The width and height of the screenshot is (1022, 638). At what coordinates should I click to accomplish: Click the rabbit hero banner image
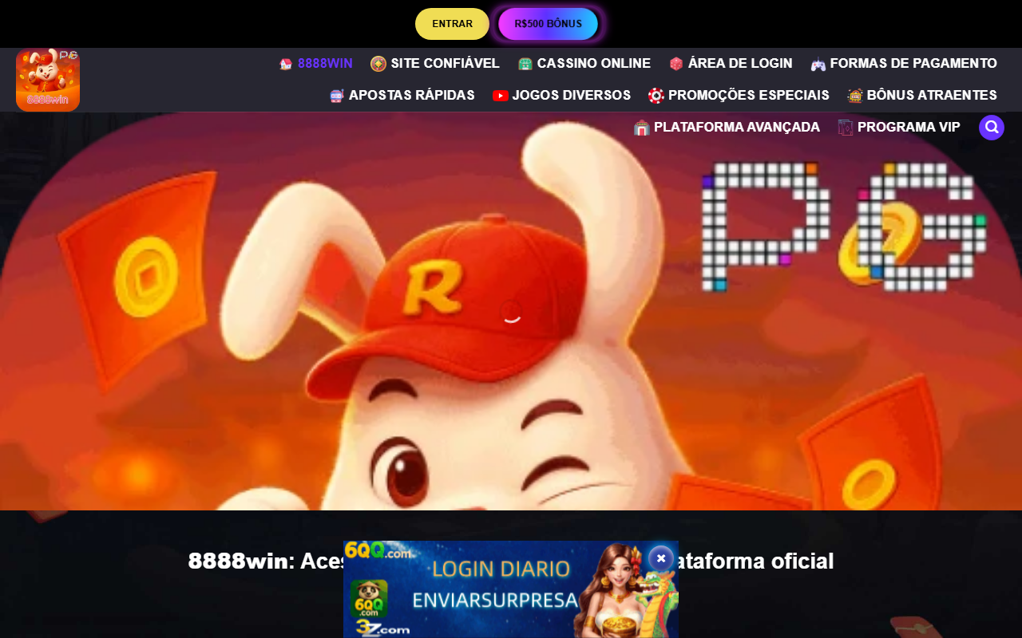click(511, 311)
